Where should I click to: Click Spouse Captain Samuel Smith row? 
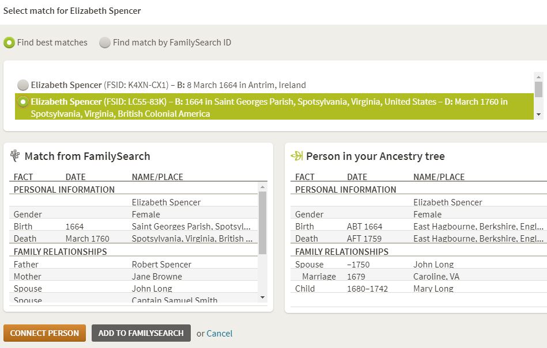(133, 300)
